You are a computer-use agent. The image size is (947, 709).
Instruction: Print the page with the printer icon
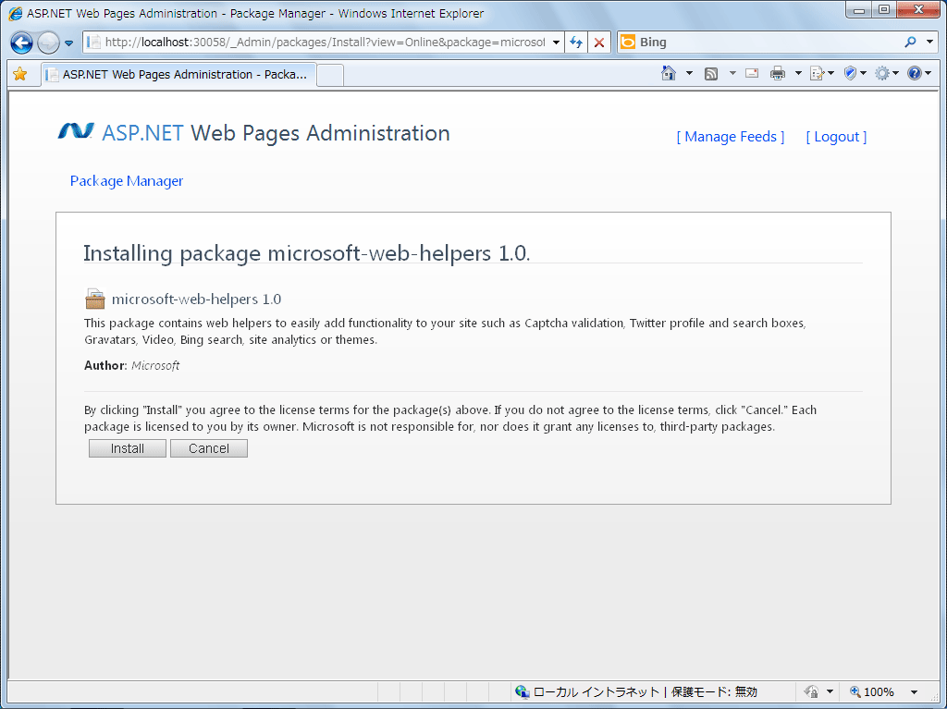tap(777, 72)
